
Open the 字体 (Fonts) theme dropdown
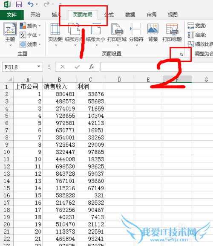tap(30, 35)
